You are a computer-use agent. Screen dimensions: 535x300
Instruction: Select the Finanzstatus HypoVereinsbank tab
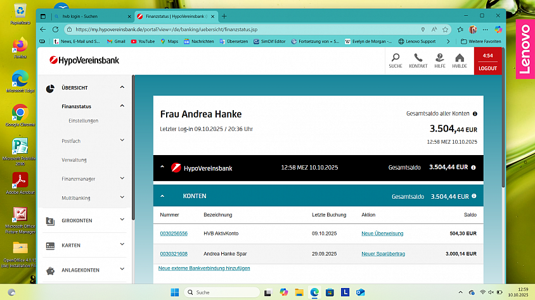tap(176, 16)
